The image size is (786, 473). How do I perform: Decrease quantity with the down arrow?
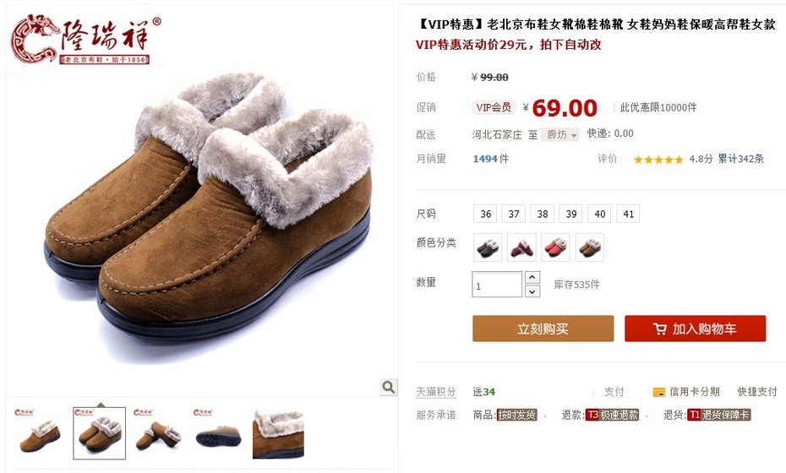coord(532,291)
